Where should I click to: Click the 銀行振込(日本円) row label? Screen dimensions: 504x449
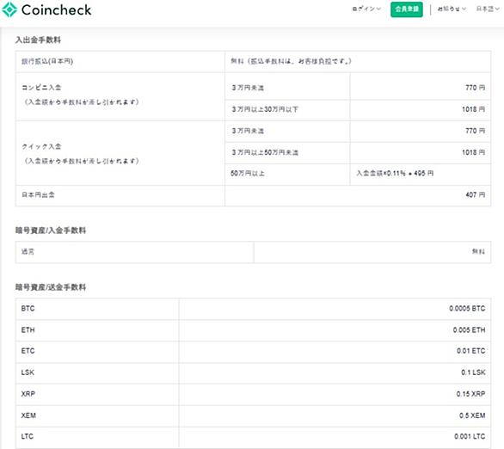pos(47,61)
